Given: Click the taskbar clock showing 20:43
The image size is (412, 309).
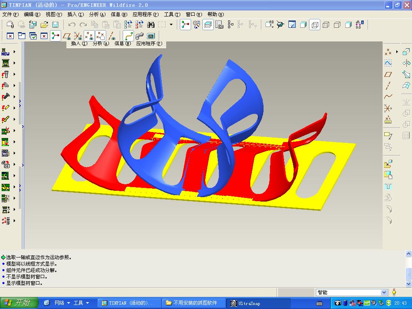Looking at the screenshot, I should point(400,303).
